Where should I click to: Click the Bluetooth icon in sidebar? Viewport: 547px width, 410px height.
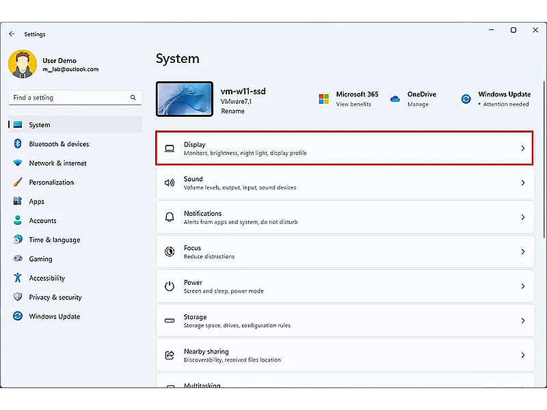coord(18,143)
